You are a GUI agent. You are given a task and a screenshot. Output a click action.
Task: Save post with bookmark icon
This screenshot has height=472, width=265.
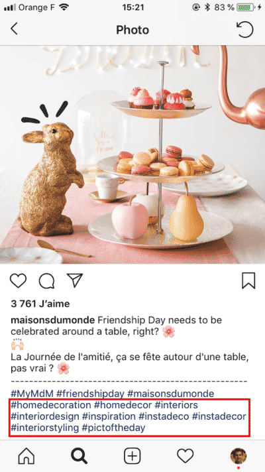click(x=248, y=281)
